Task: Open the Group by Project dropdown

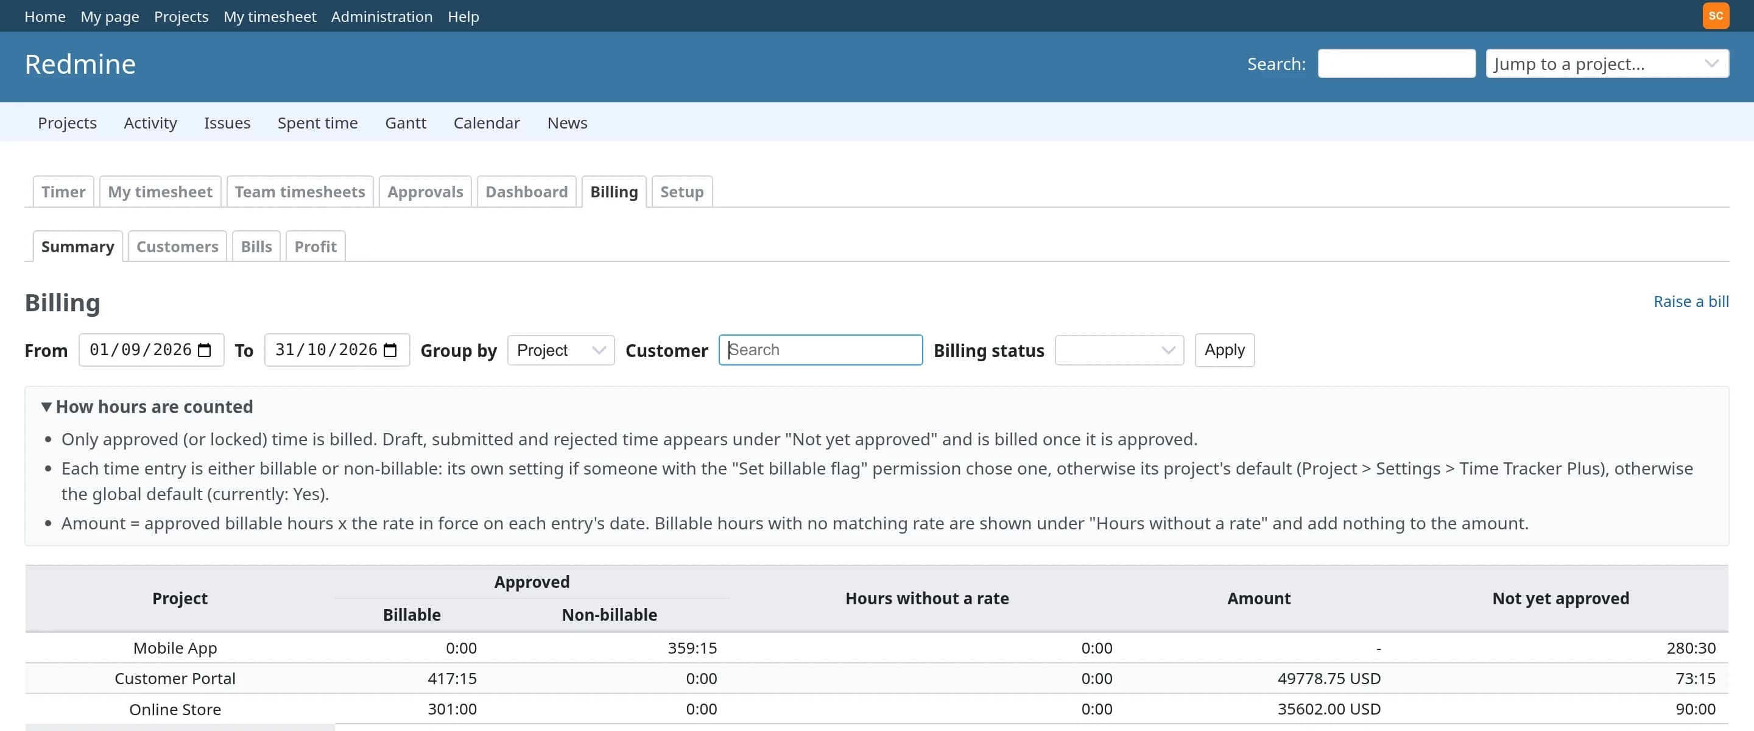Action: (x=560, y=350)
